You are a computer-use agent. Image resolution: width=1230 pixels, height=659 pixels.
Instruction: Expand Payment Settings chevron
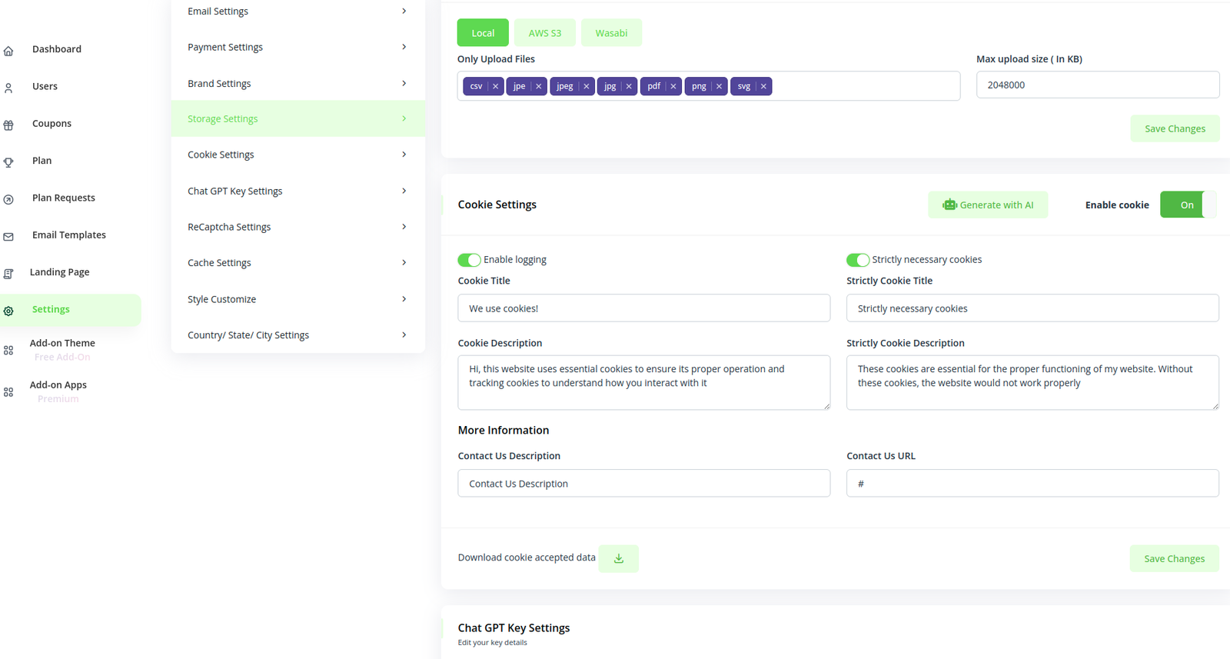[404, 47]
